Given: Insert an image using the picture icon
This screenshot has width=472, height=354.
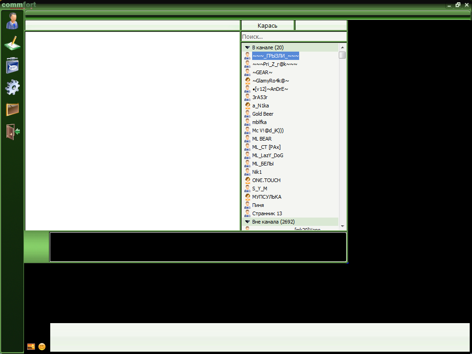Looking at the screenshot, I should pyautogui.click(x=31, y=347).
